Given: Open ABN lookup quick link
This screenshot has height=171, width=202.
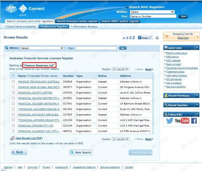Looking at the screenshot, I should click(x=173, y=57).
